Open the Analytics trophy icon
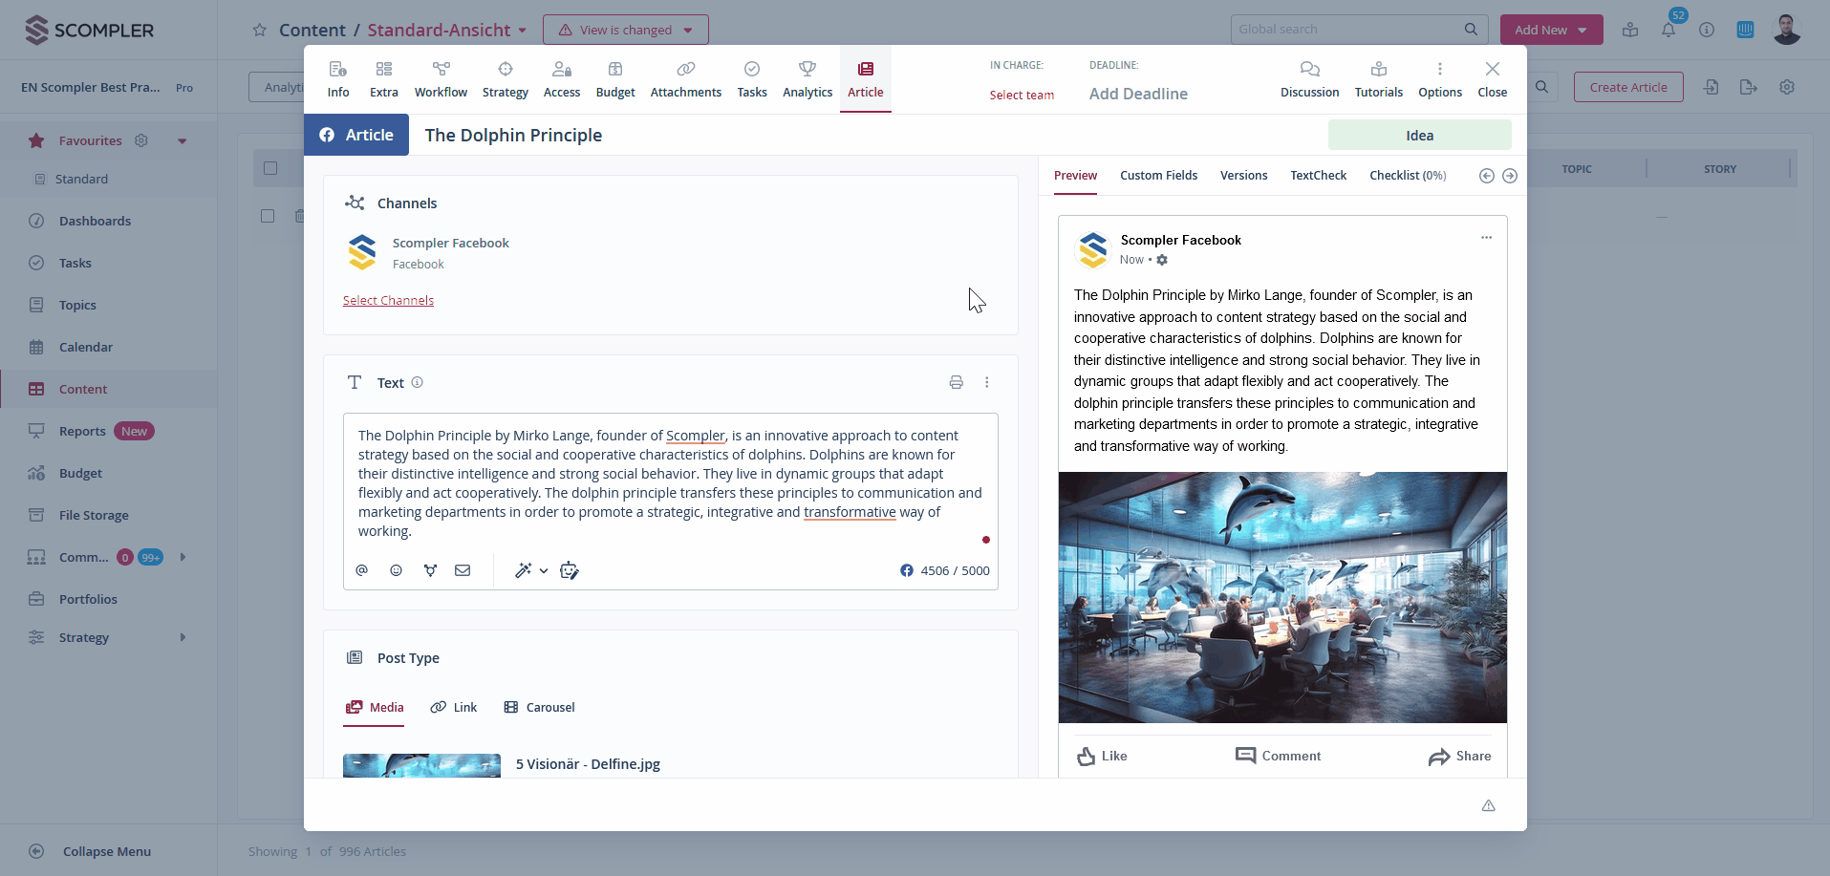The height and width of the screenshot is (876, 1830). point(807,70)
